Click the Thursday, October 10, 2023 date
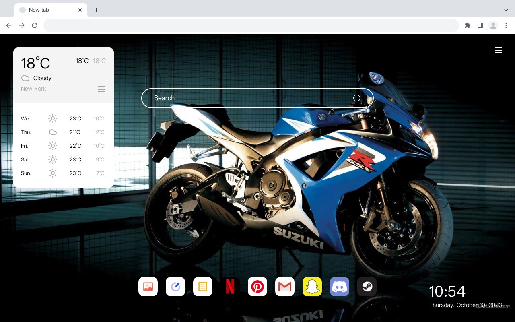 pos(466,305)
